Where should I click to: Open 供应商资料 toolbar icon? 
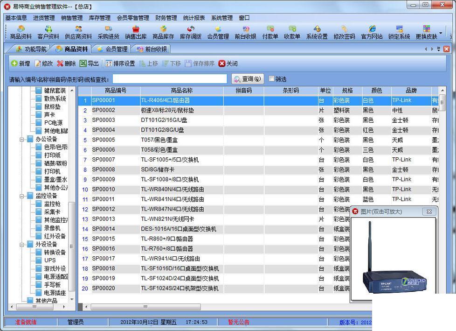(78, 32)
